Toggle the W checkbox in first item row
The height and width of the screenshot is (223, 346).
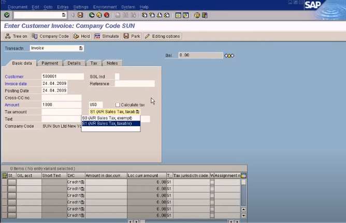pos(212,182)
